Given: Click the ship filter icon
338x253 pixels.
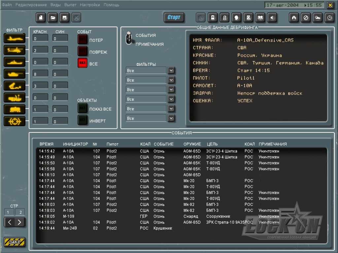Looking at the screenshot, I should coord(15,62).
